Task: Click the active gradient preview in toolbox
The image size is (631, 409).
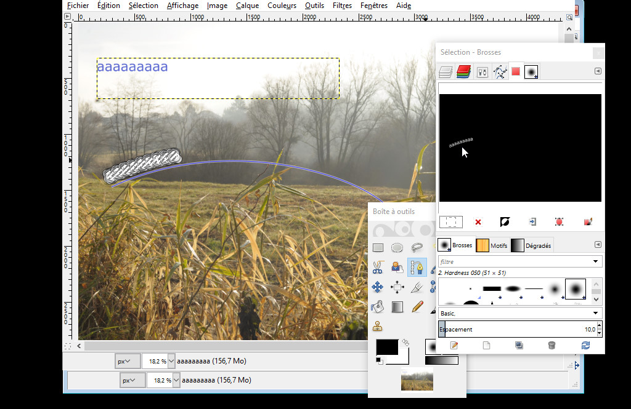Action: (441, 360)
